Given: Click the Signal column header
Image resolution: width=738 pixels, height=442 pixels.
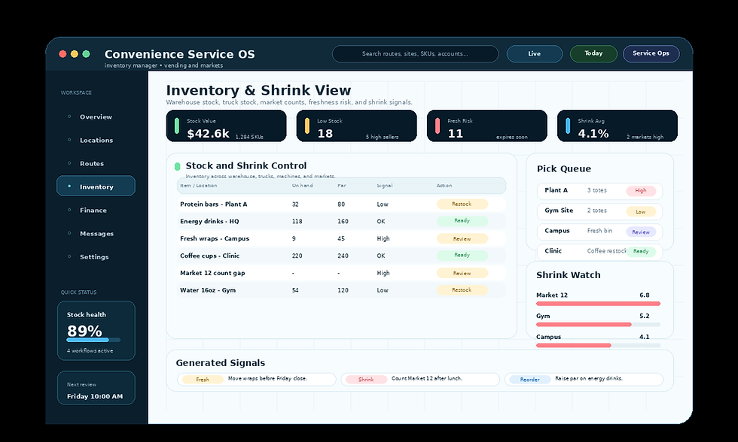Looking at the screenshot, I should click(x=385, y=186).
